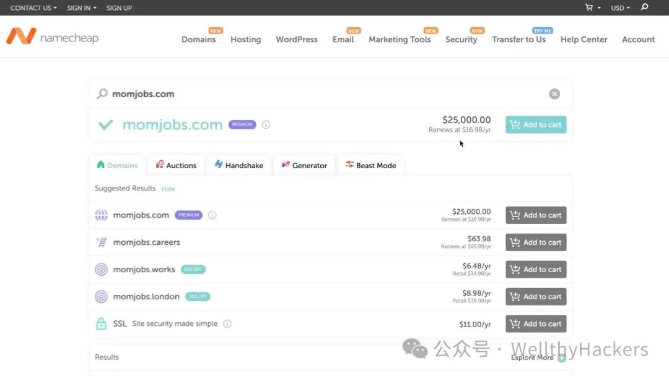Viewport: 669px width, 376px height.
Task: Click the PREMIUM badge beside the large momjobs.com
Action: [242, 125]
